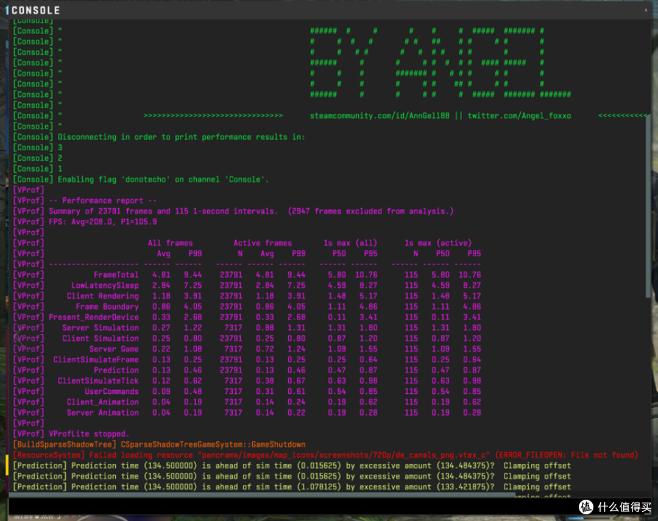658x521 pixels.
Task: Click the twitter.com/Angel_foxxo text
Action: tap(519, 116)
